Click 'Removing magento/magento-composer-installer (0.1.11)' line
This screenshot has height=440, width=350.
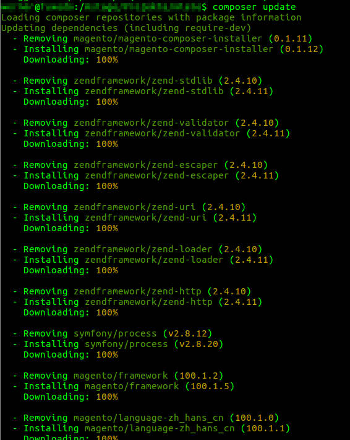pyautogui.click(x=163, y=38)
